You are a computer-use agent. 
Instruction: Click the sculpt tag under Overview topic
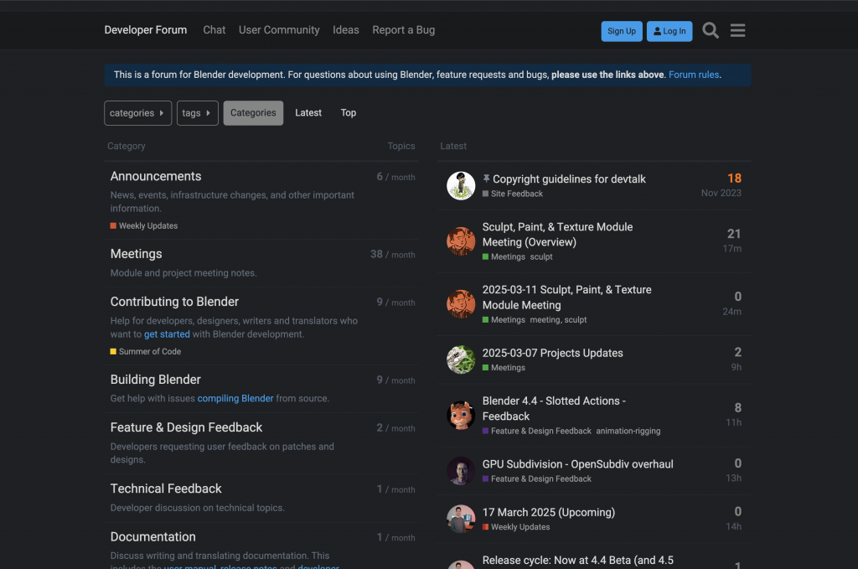tap(541, 256)
